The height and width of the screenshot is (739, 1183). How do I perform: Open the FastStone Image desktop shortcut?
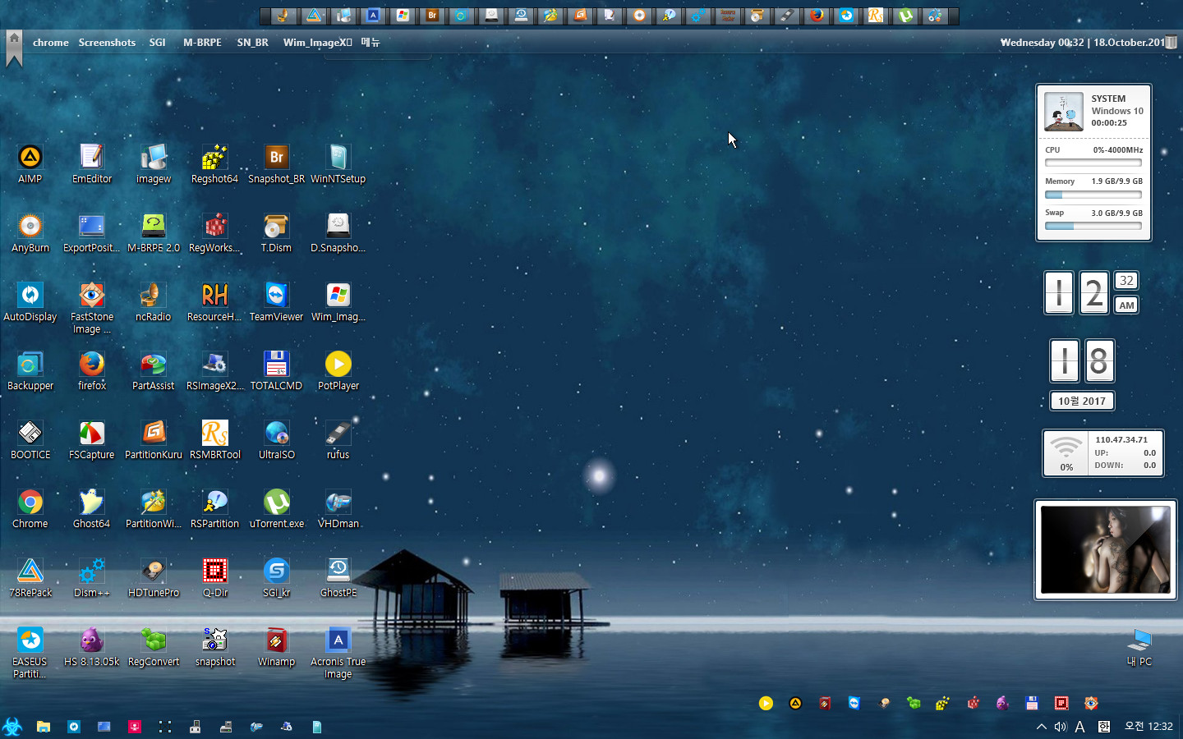pos(92,307)
